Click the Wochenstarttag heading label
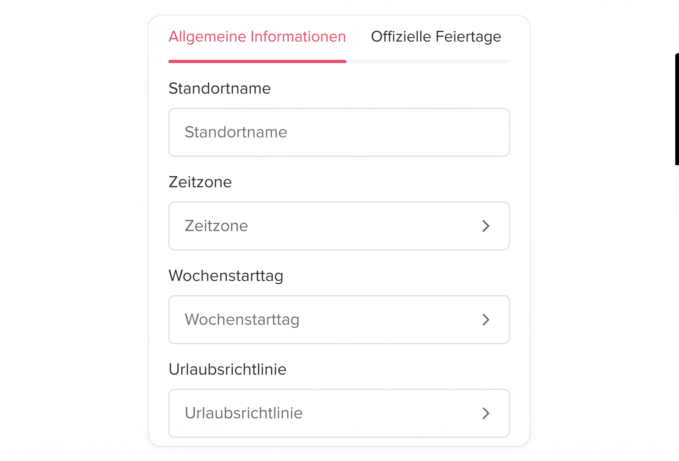This screenshot has width=679, height=461. (x=226, y=276)
